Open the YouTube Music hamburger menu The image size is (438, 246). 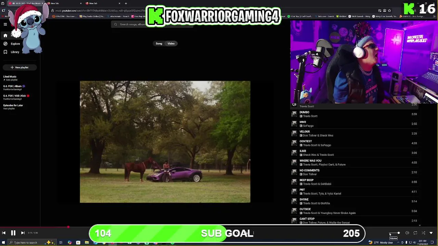point(5,24)
